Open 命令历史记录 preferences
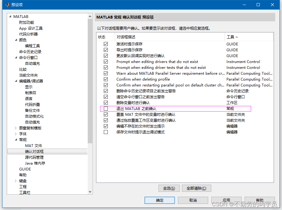Viewport: 282px width, 210px height. (x=30, y=52)
